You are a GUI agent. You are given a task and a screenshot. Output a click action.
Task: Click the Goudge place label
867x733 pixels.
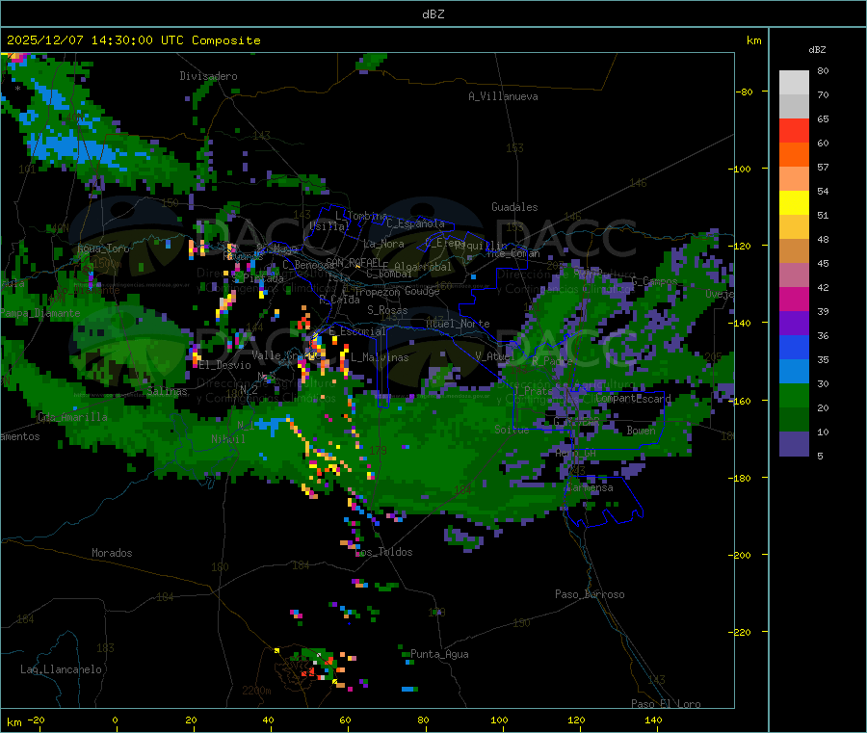422,291
